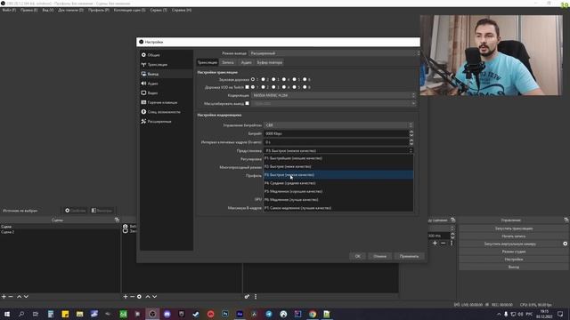The width and height of the screenshot is (570, 320).
Task: Pop out the Scenes dock panel
Action: click(x=117, y=220)
